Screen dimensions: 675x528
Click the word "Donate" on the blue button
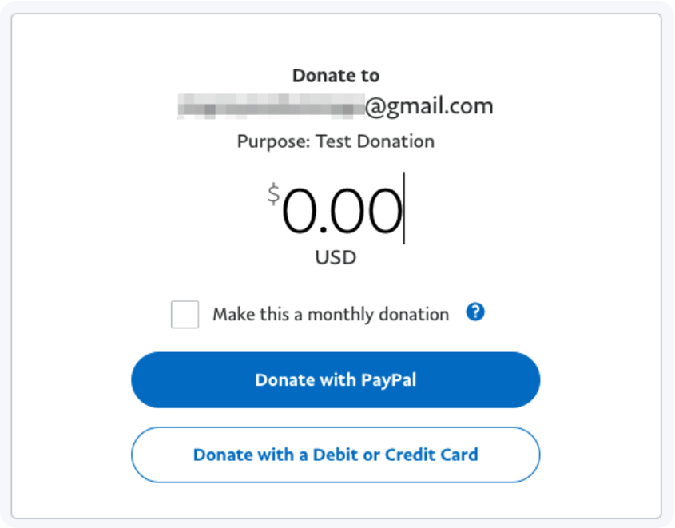pyautogui.click(x=283, y=380)
